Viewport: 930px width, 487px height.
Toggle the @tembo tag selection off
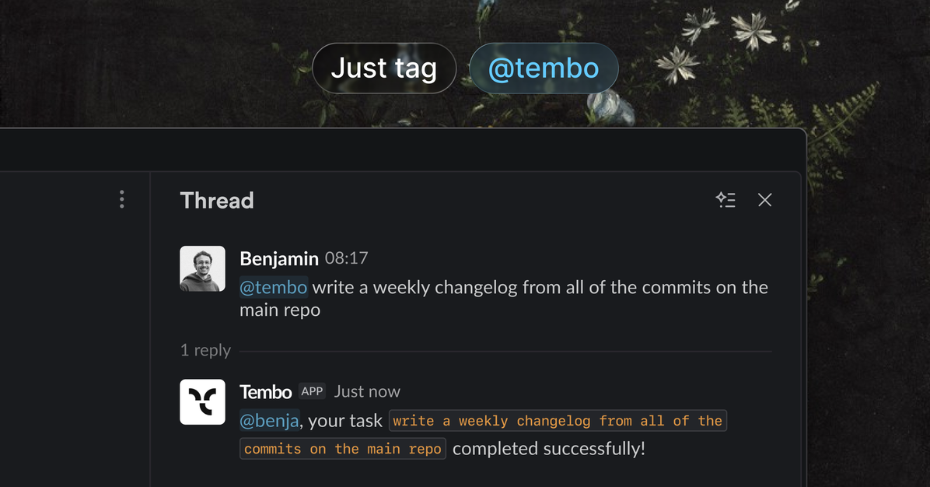click(543, 68)
